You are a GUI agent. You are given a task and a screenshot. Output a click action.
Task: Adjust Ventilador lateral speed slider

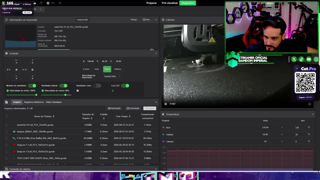point(56,95)
